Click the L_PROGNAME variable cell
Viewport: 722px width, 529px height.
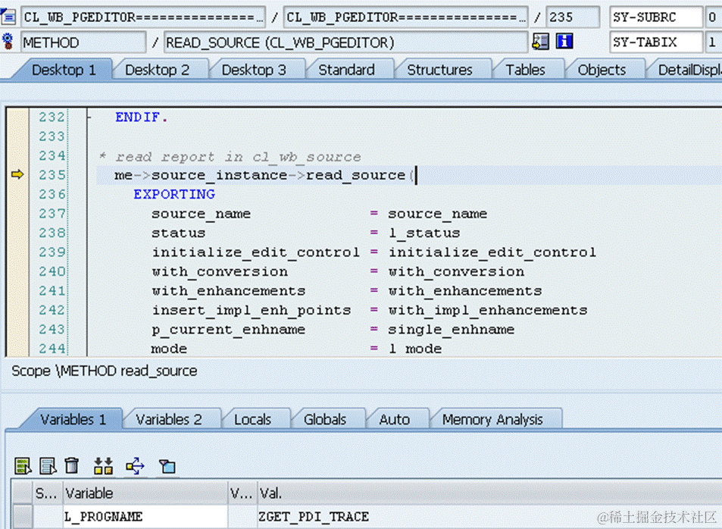[x=145, y=517]
